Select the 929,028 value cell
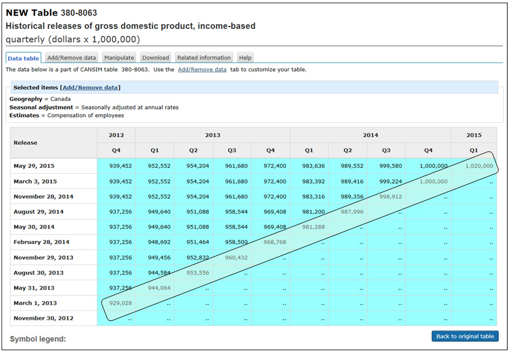Image resolution: width=508 pixels, height=351 pixels. tap(120, 303)
